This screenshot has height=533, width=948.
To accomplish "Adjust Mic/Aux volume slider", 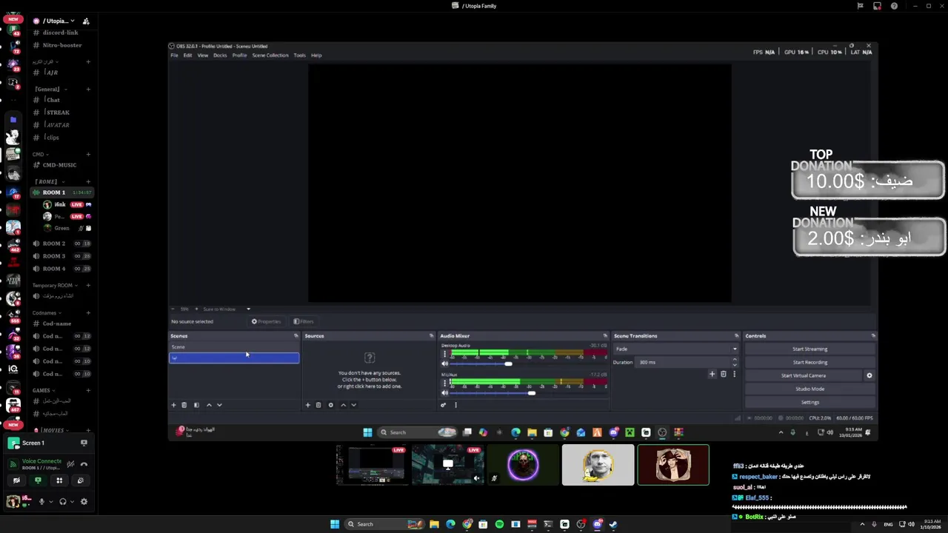I will point(531,393).
